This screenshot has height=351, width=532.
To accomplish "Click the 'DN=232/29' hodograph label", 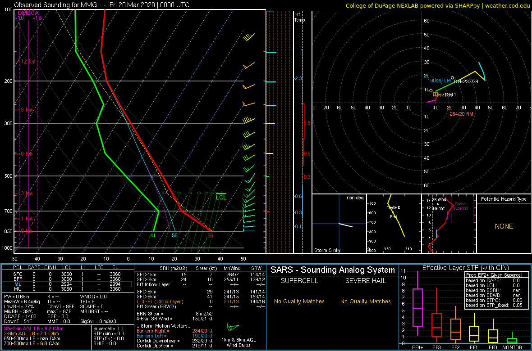I will [466, 81].
